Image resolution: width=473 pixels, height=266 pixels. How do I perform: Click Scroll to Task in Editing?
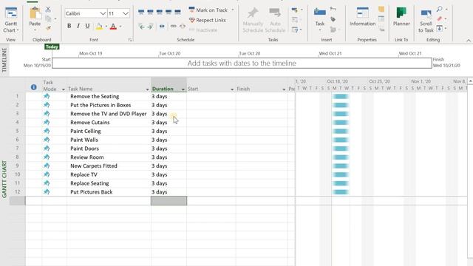(x=426, y=21)
